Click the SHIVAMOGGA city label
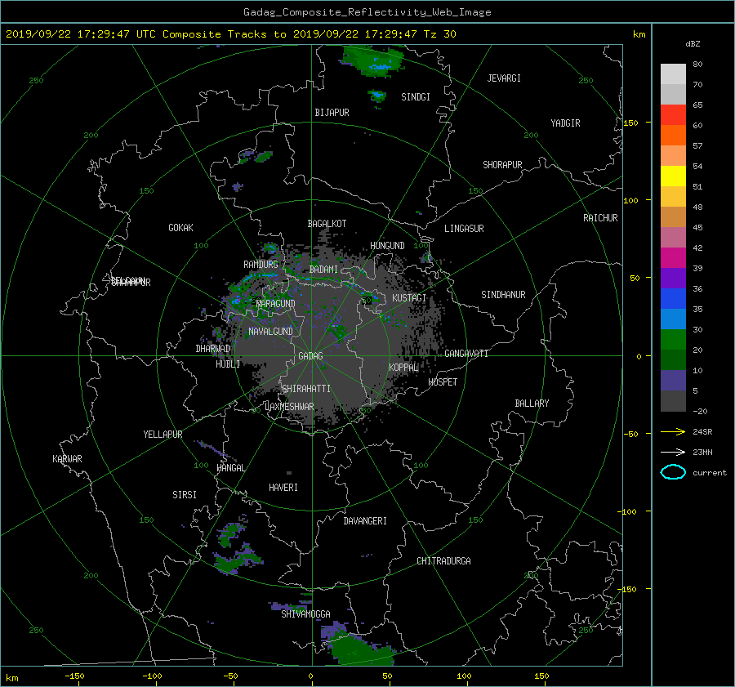 coord(305,614)
